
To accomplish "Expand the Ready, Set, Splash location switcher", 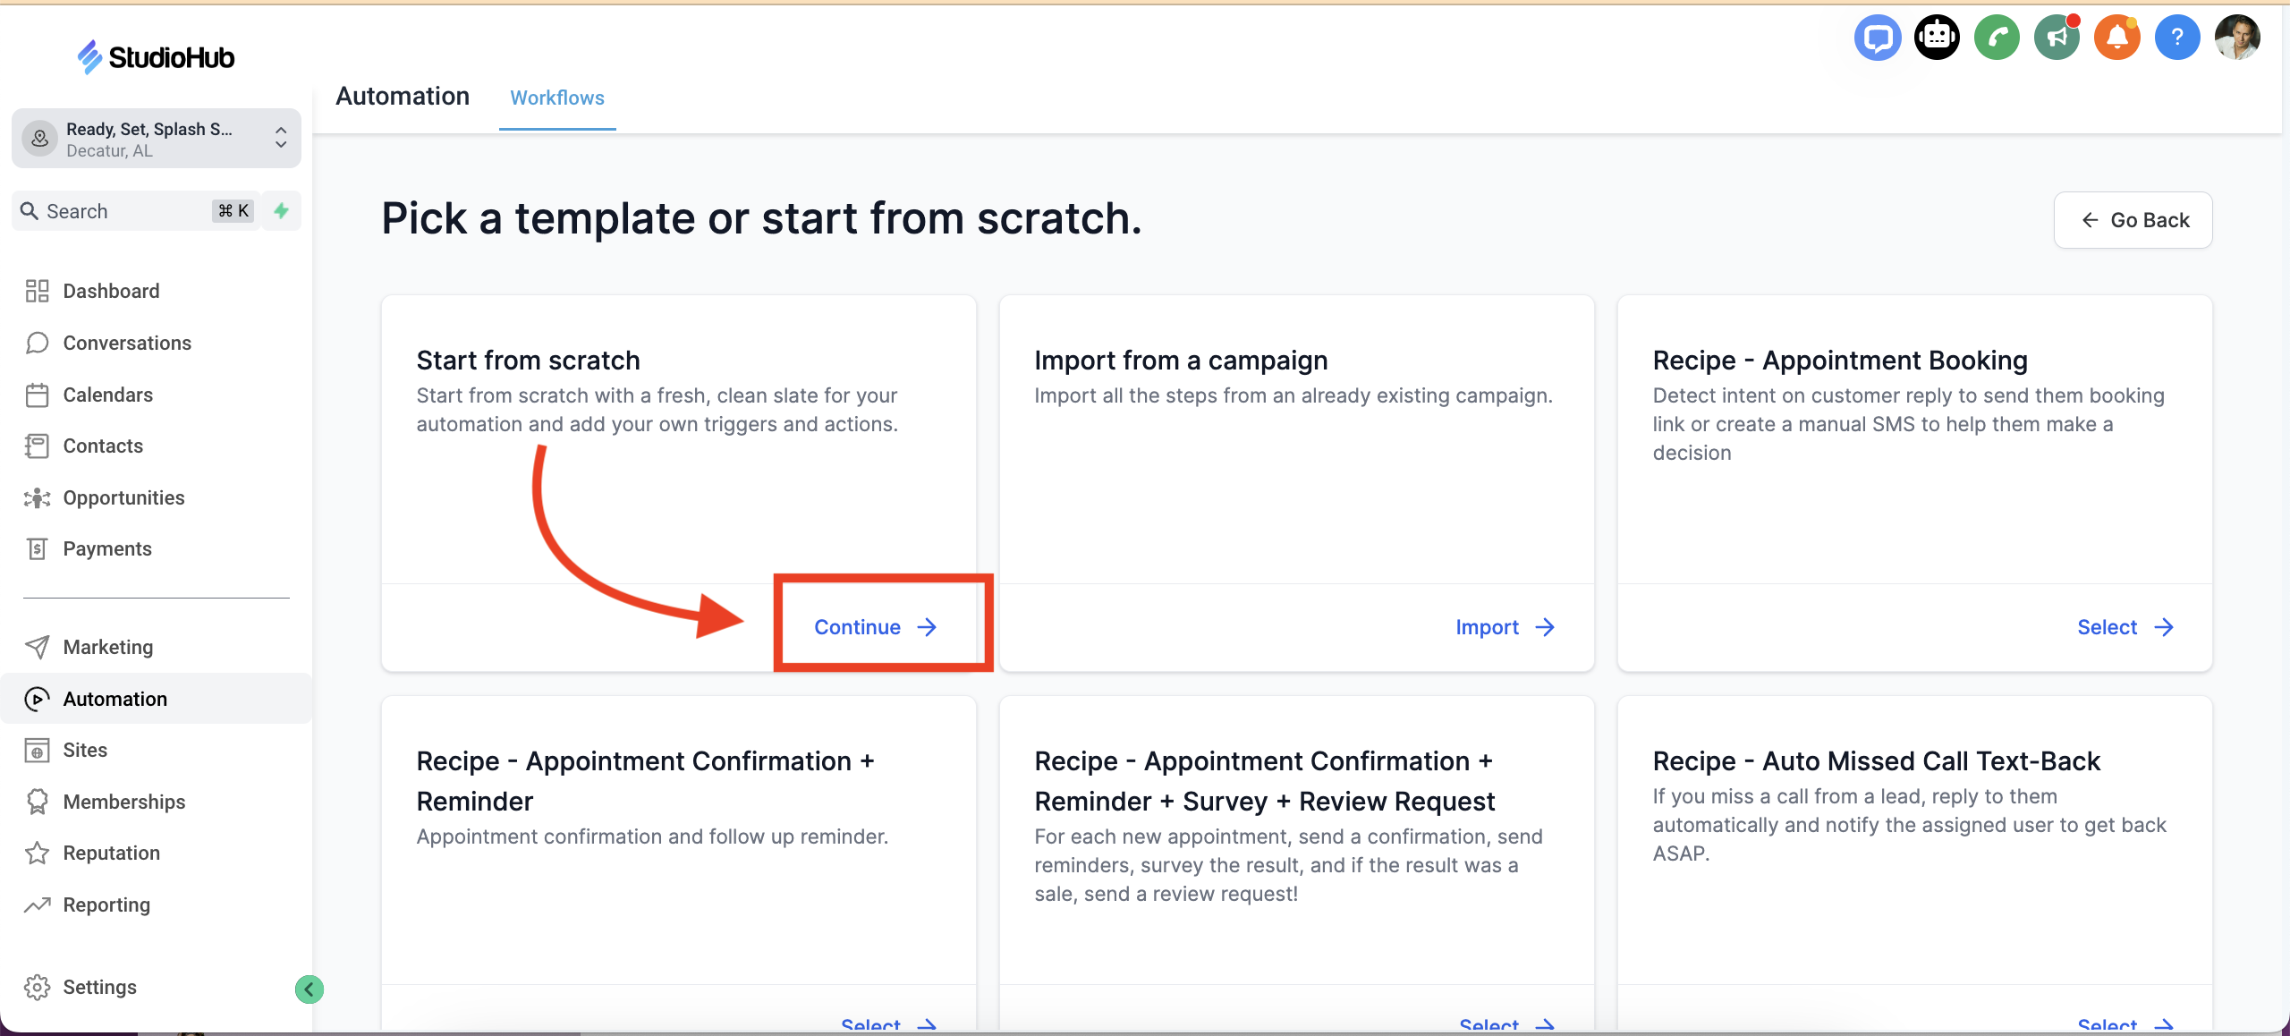I will click(157, 139).
